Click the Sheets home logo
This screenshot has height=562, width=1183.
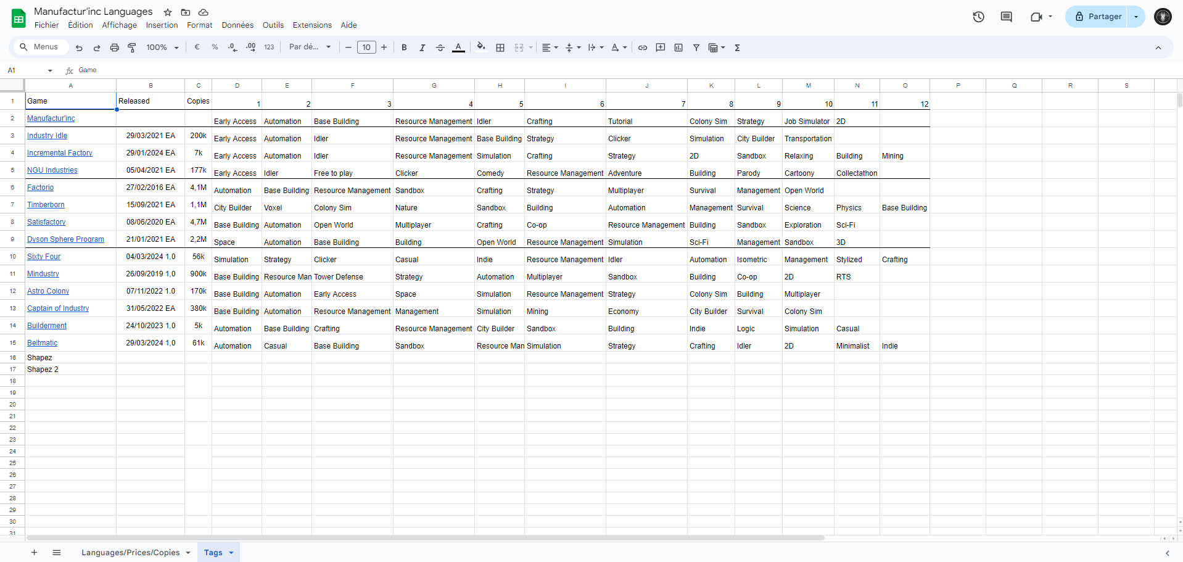(x=19, y=18)
